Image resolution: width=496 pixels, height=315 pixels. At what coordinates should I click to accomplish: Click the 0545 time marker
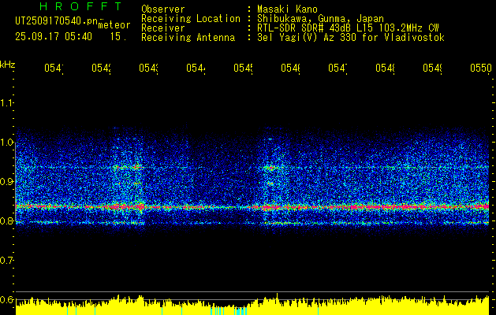pos(243,69)
